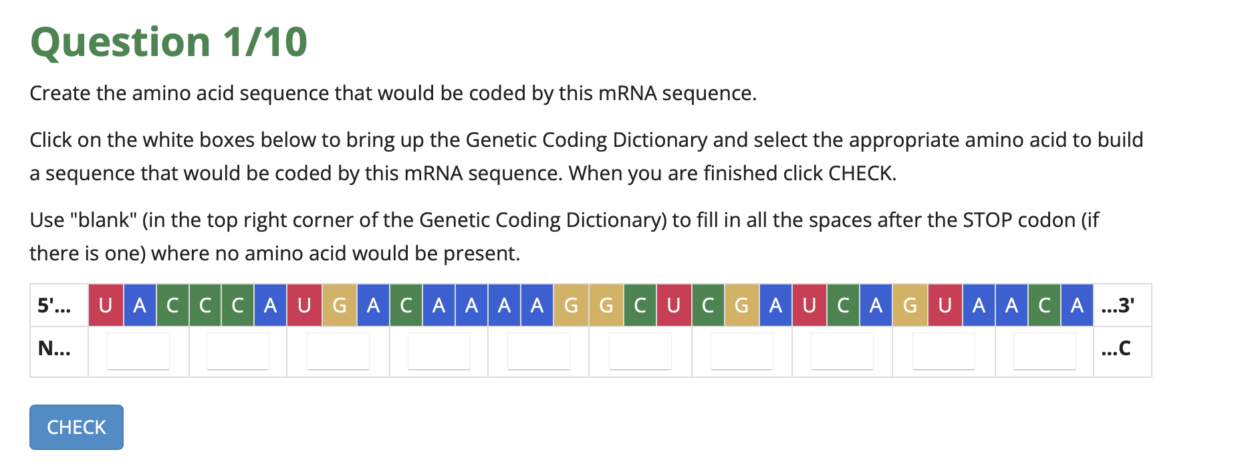Select the gold G tile in the AUG codon
Viewport: 1246px width, 470px height.
pyautogui.click(x=340, y=305)
